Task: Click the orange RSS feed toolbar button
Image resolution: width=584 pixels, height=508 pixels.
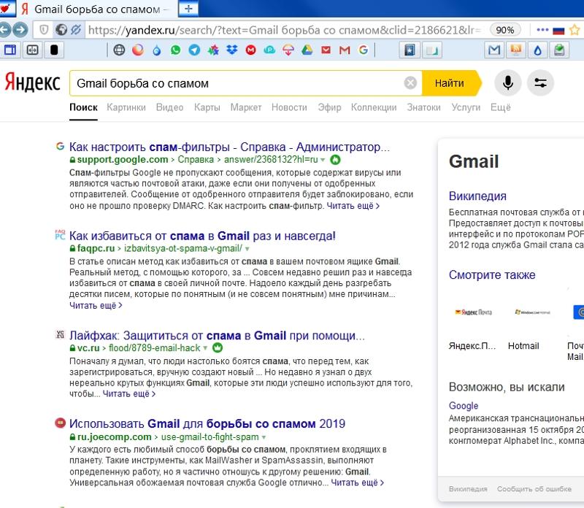Action: click(x=516, y=50)
